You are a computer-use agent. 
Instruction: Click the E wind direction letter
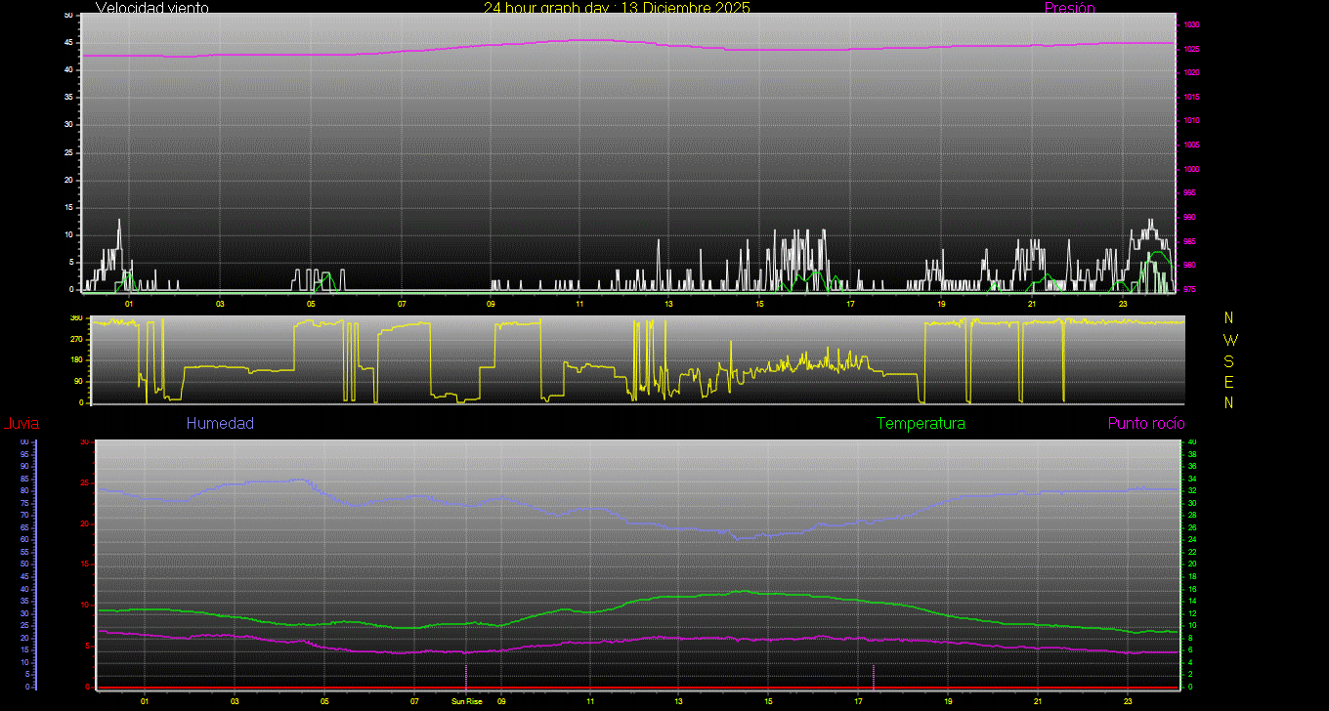1229,381
